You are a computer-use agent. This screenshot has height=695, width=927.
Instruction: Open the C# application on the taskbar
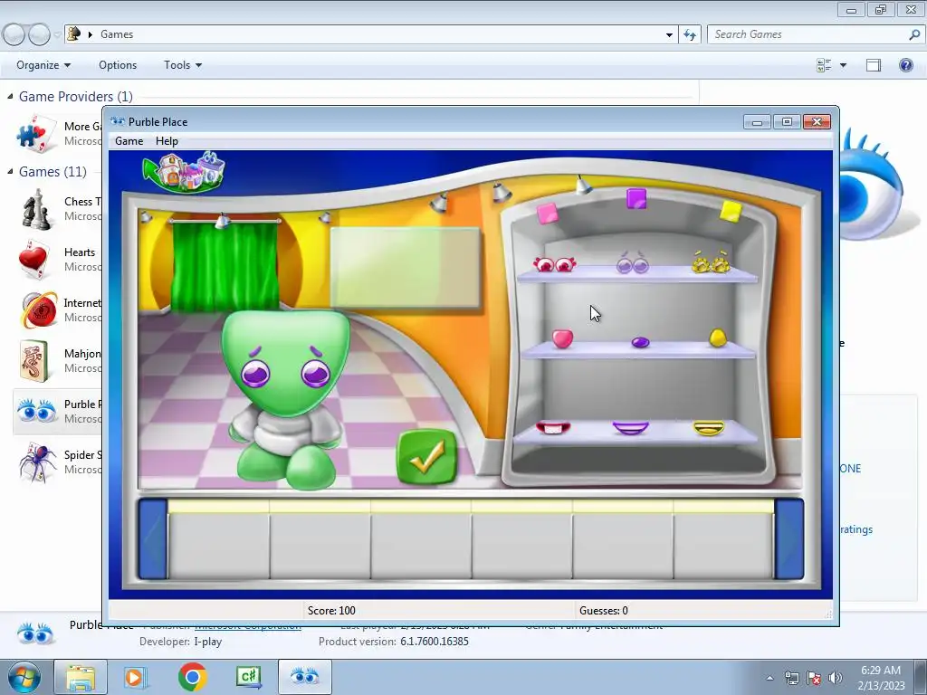249,677
